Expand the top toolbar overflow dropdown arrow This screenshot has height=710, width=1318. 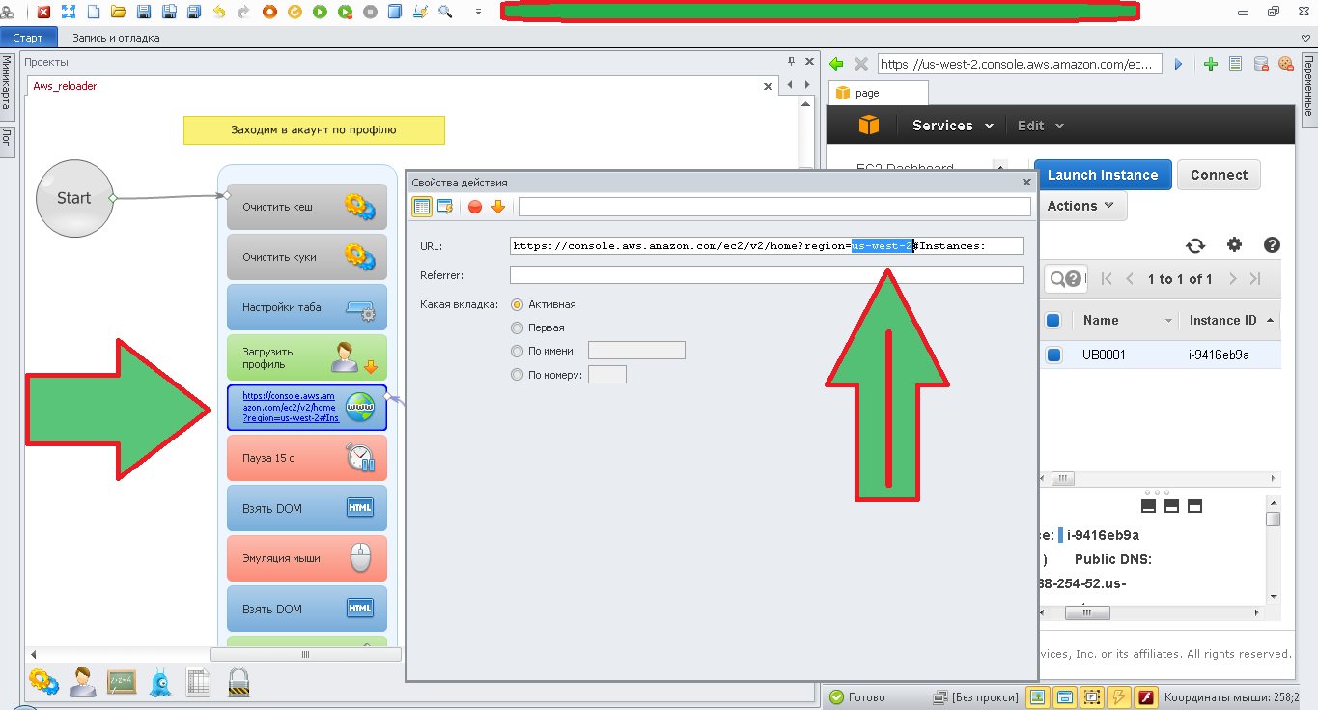point(478,13)
